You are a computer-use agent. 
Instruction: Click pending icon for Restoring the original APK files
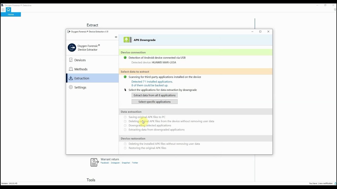click(125, 148)
